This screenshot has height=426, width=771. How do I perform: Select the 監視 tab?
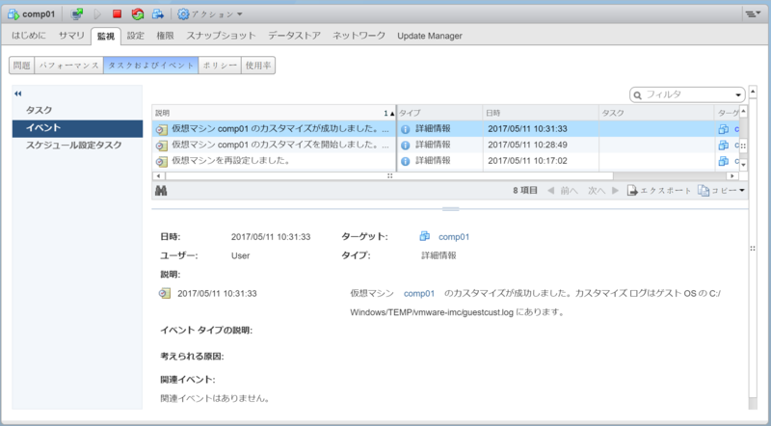pos(106,36)
